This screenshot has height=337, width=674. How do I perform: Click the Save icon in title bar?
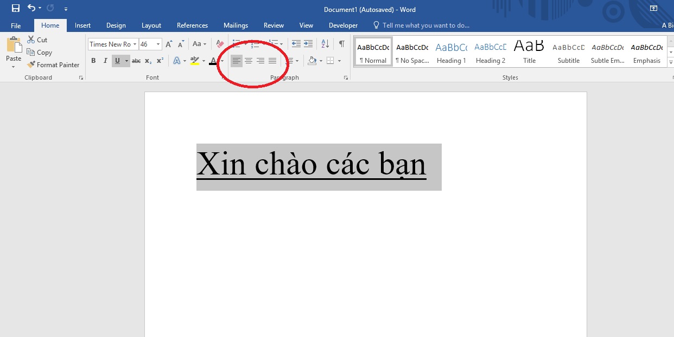pyautogui.click(x=16, y=8)
